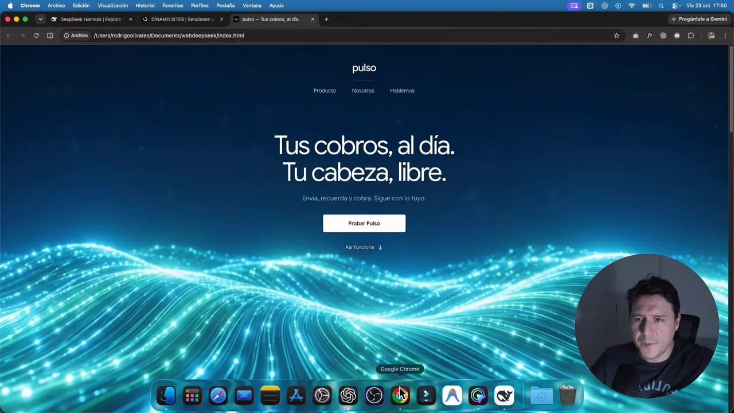Open the Chrome profile avatar
This screenshot has height=413, width=734.
coord(711,36)
